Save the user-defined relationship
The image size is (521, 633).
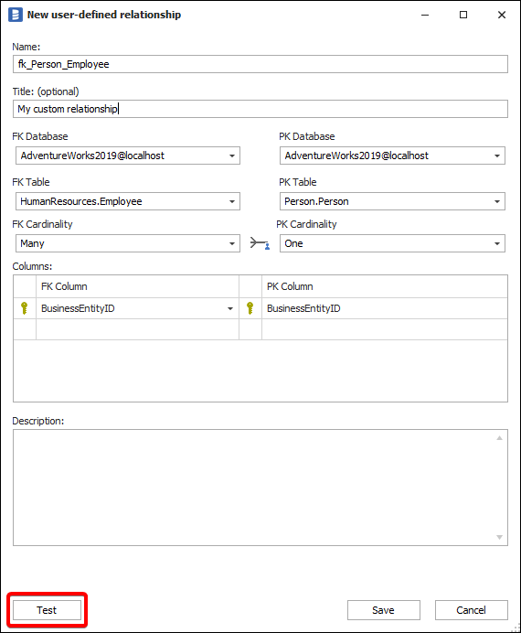(x=384, y=610)
